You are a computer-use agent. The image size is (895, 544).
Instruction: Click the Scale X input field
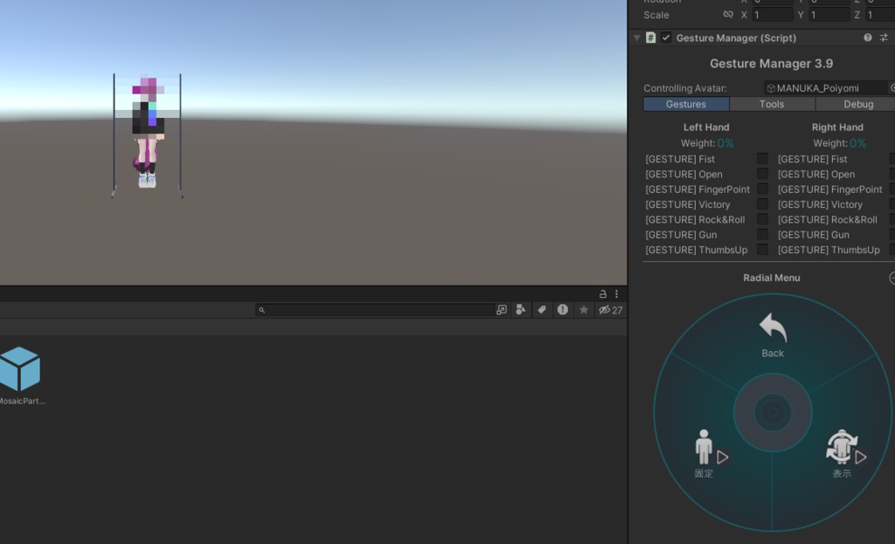click(x=773, y=15)
